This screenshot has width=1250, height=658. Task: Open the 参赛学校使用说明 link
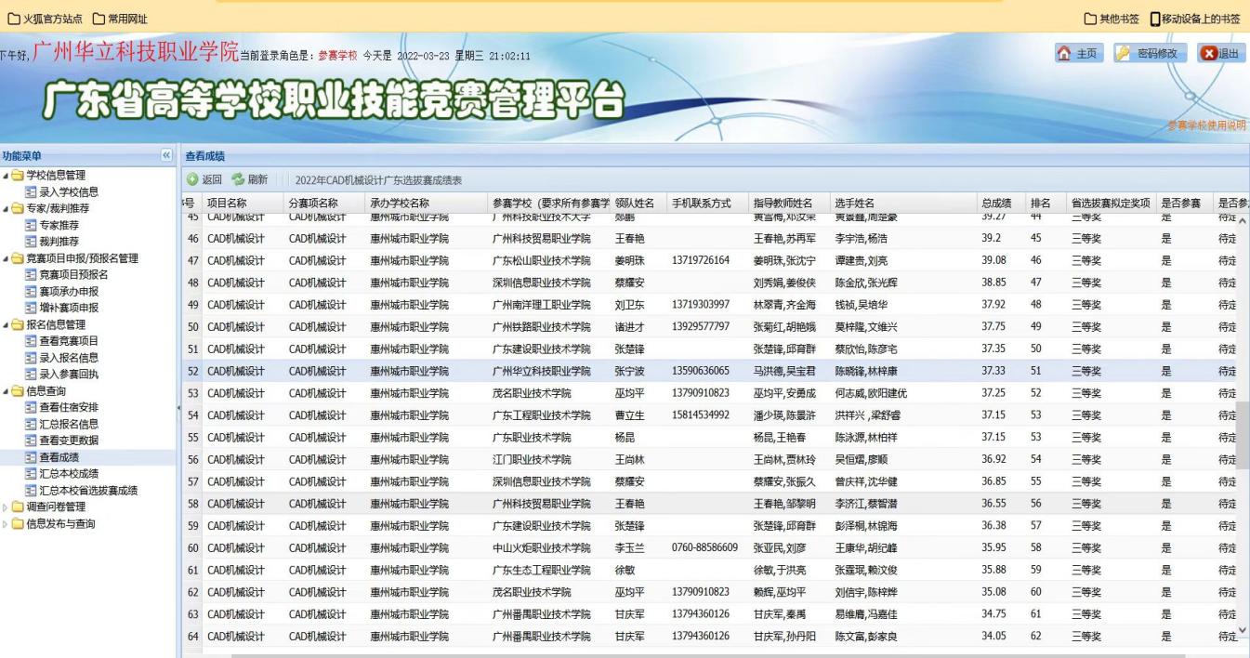1205,125
